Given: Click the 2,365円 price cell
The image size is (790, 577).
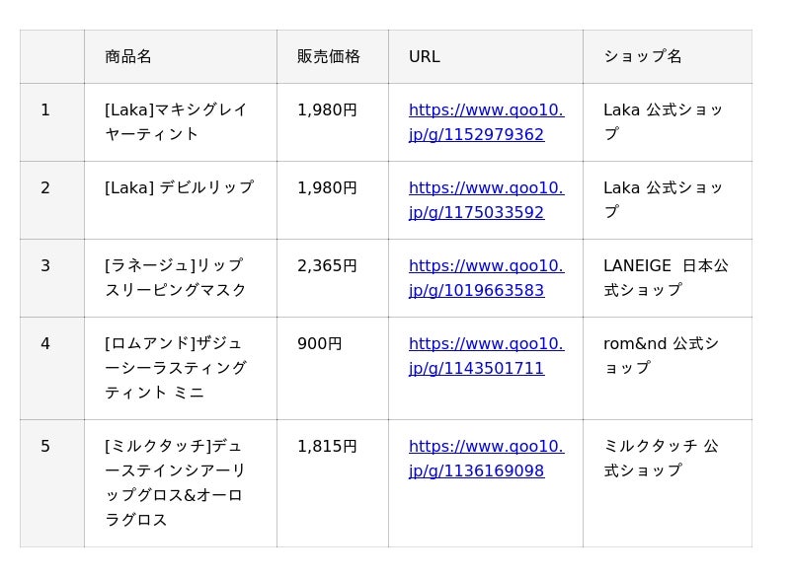Looking at the screenshot, I should coord(327,266).
